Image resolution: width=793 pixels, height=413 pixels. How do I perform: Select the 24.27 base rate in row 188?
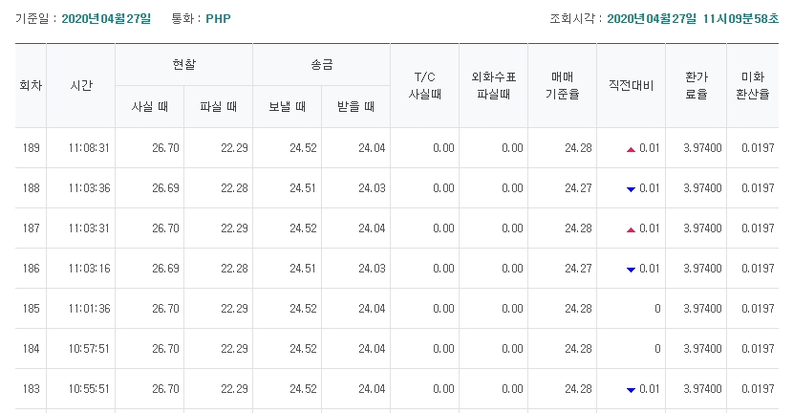[578, 188]
